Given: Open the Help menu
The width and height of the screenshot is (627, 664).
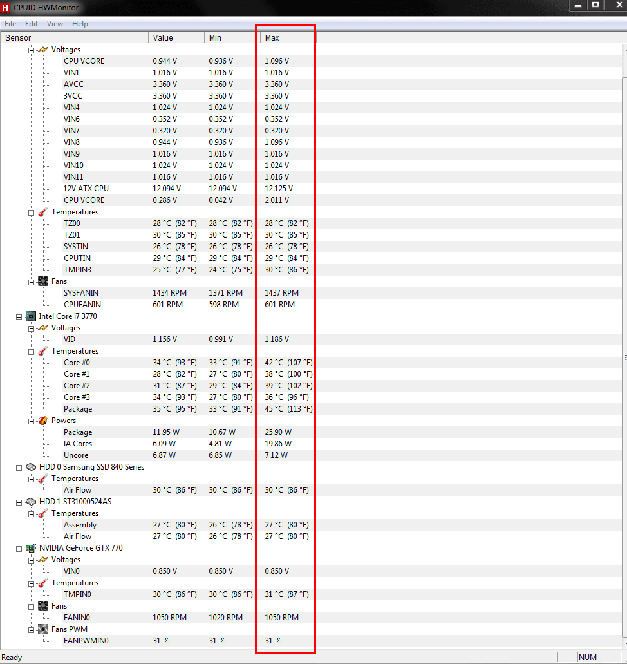Looking at the screenshot, I should [x=80, y=24].
